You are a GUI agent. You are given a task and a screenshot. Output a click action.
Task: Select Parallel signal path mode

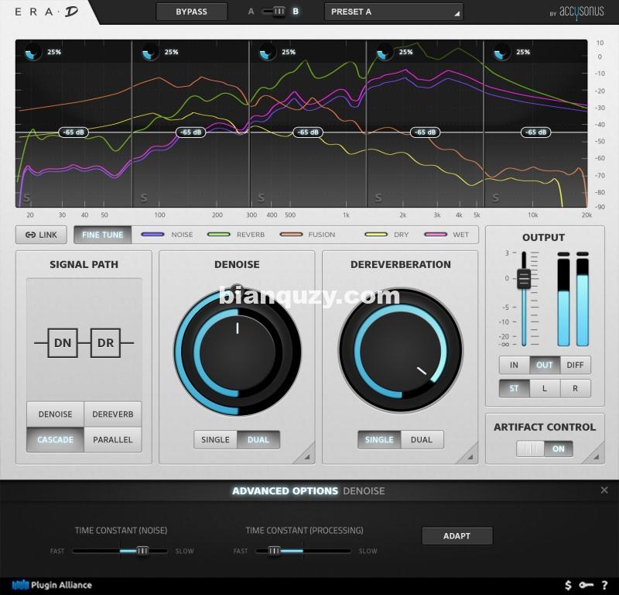point(112,439)
